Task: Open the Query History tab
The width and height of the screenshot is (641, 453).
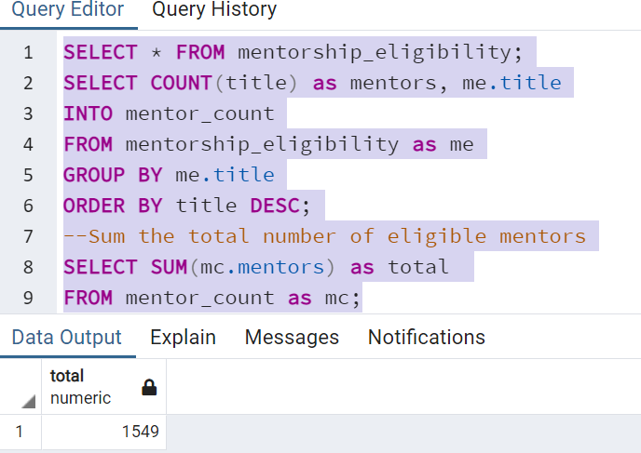Action: coord(214,10)
